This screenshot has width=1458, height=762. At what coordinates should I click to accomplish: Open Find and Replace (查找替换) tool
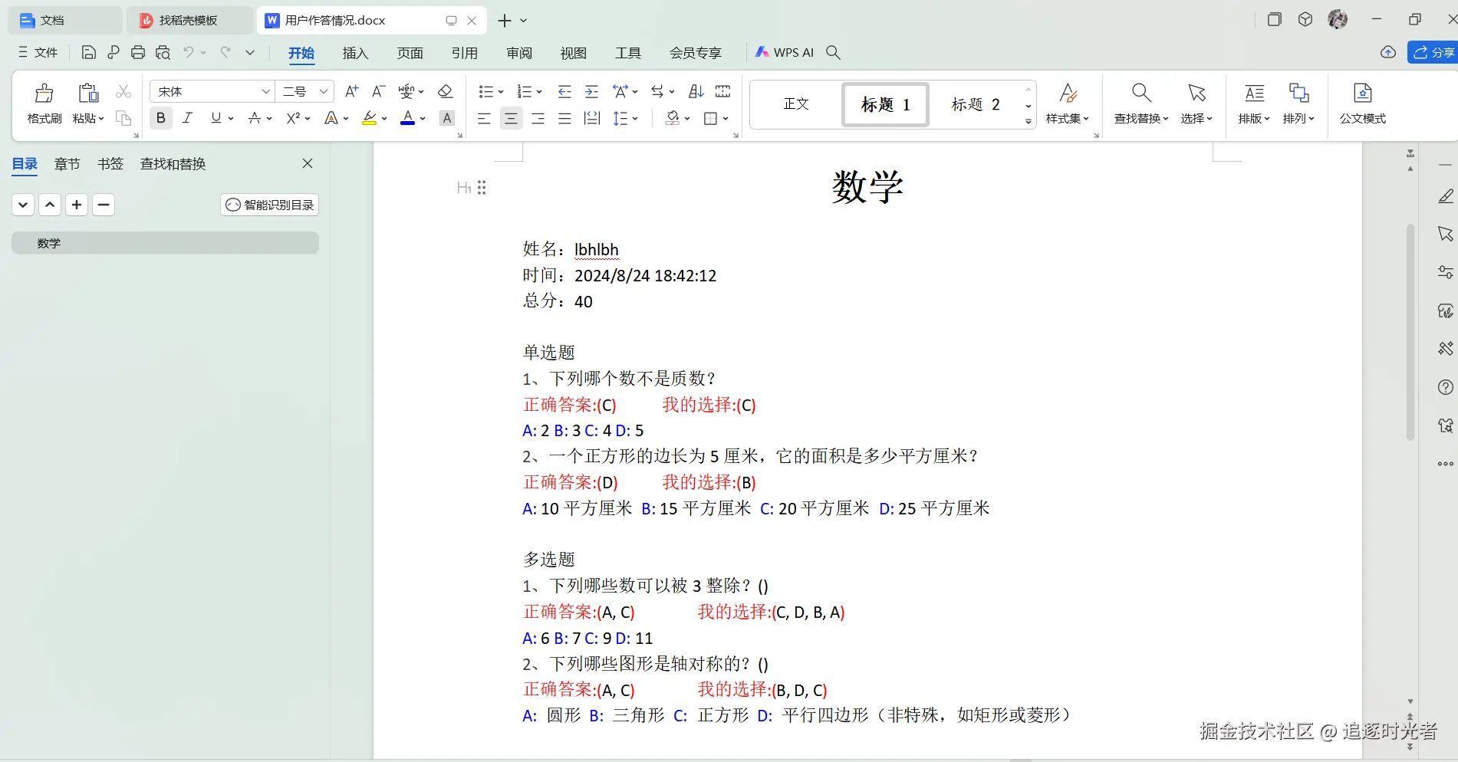click(1140, 103)
